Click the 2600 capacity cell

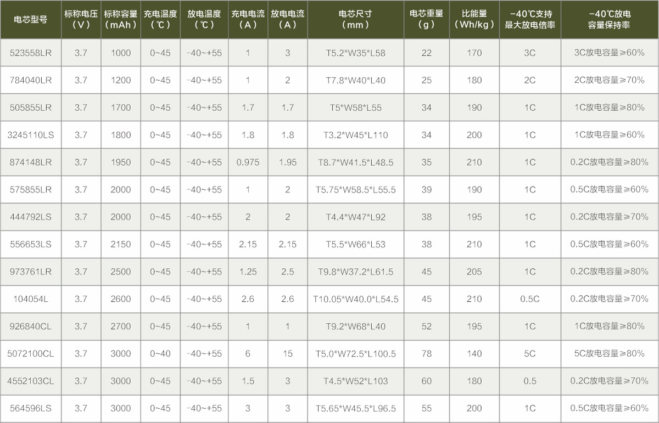(x=121, y=299)
